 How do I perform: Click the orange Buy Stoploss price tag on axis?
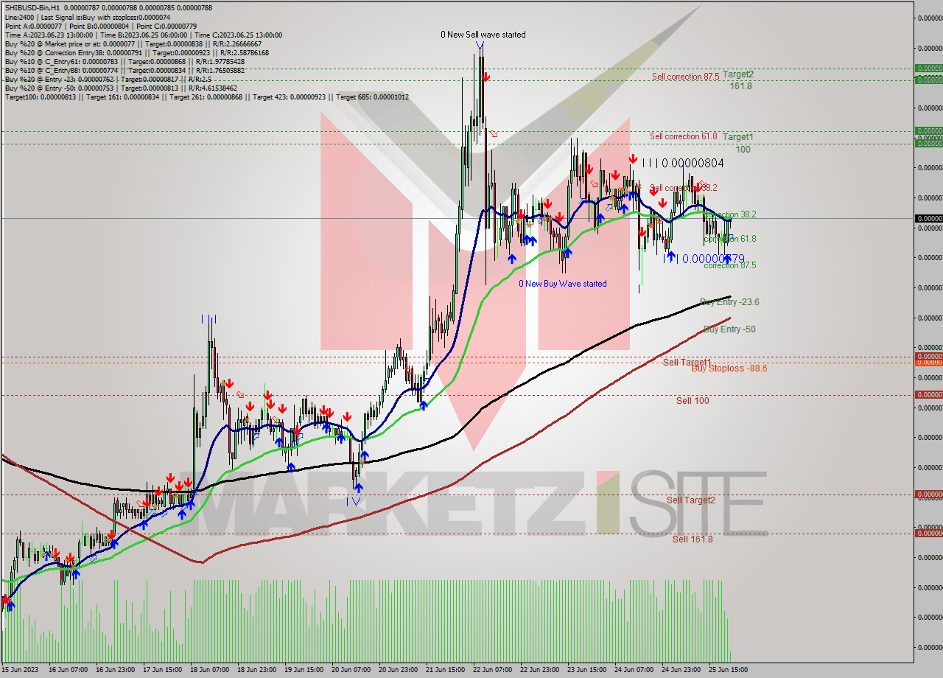(x=928, y=363)
